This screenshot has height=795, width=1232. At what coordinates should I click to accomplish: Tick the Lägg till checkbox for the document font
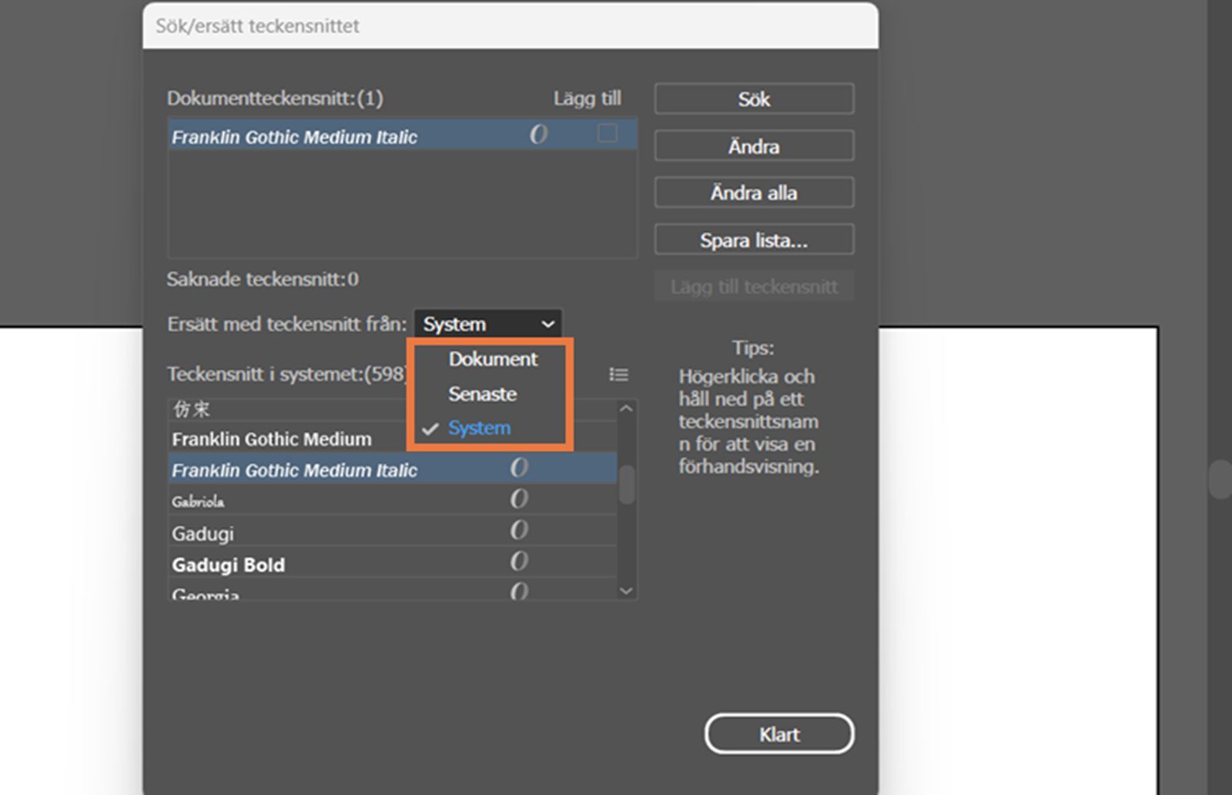608,133
